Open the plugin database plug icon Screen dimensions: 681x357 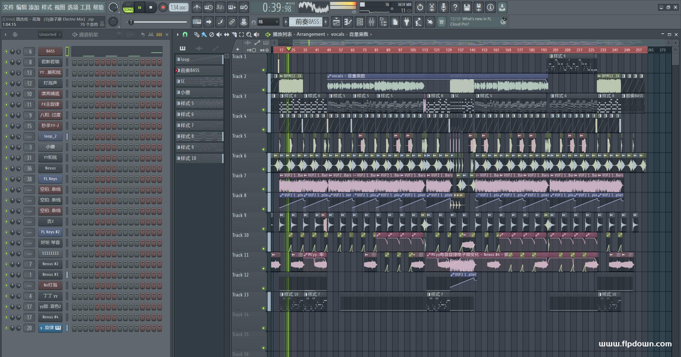tap(407, 22)
